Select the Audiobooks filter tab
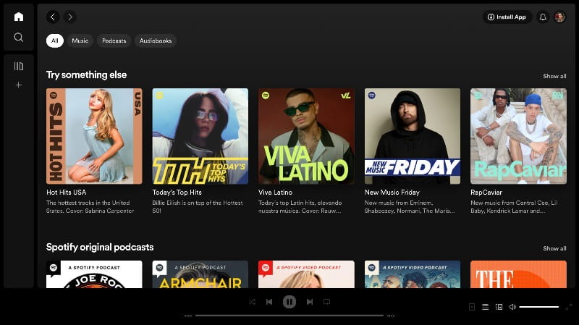579x325 pixels. tap(156, 41)
